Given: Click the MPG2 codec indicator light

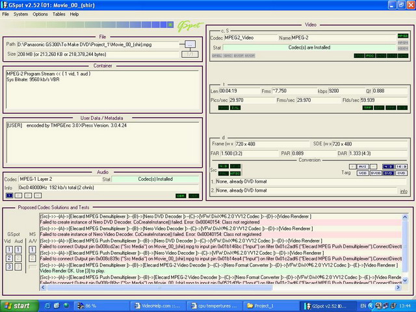Looking at the screenshot, I should pos(403,36).
